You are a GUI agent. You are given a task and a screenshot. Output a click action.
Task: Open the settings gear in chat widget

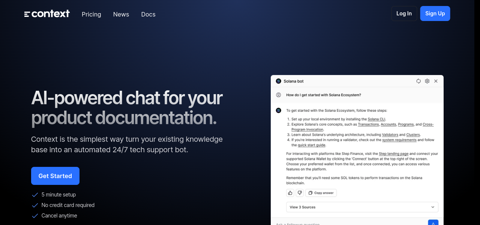click(x=427, y=81)
